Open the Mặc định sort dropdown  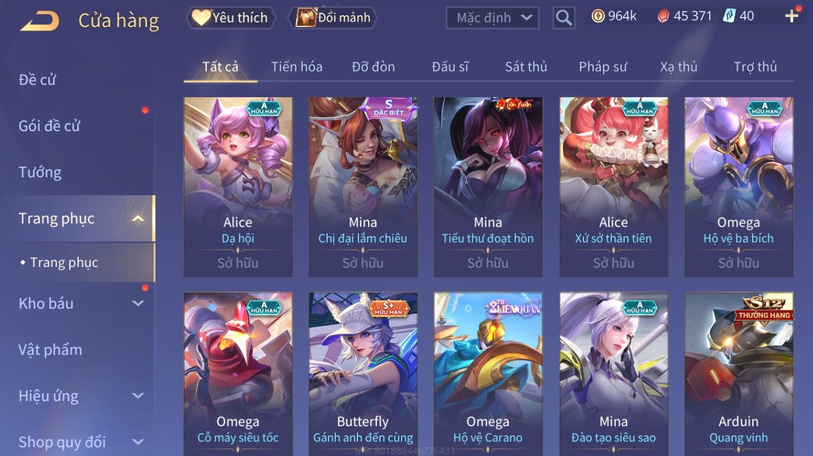[492, 18]
